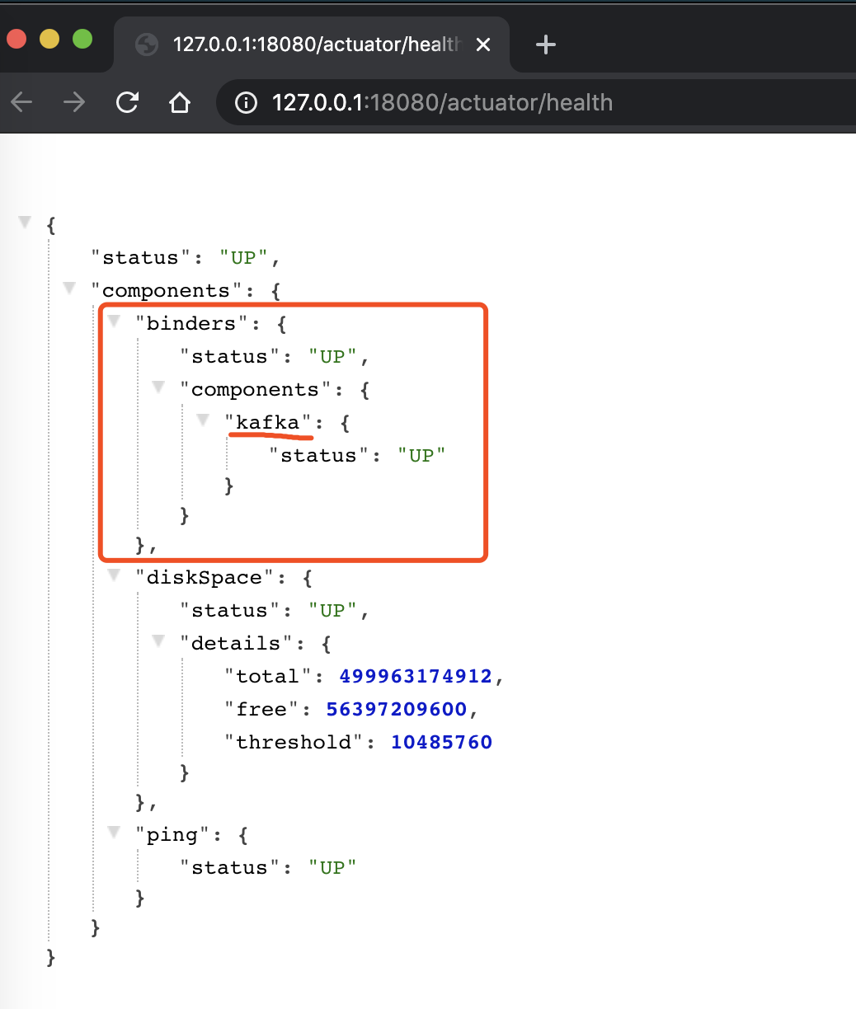This screenshot has width=856, height=1009.
Task: Click the address bar URL field
Action: [x=495, y=102]
